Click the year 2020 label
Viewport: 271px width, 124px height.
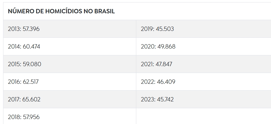pyautogui.click(x=148, y=47)
